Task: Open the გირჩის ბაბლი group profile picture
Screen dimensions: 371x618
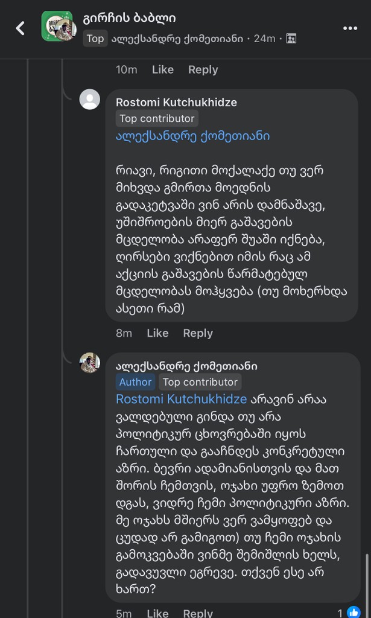Action: [57, 25]
